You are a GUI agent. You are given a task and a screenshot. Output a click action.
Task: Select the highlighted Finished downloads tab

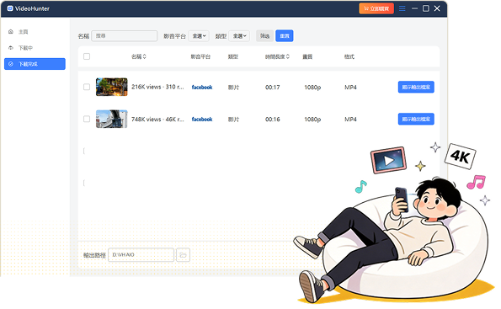pyautogui.click(x=35, y=64)
